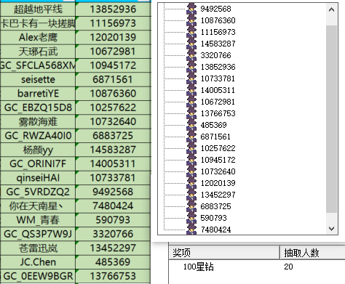Click spreadsheet cell GC_EBZQ15D8
The height and width of the screenshot is (284, 345).
pos(38,107)
